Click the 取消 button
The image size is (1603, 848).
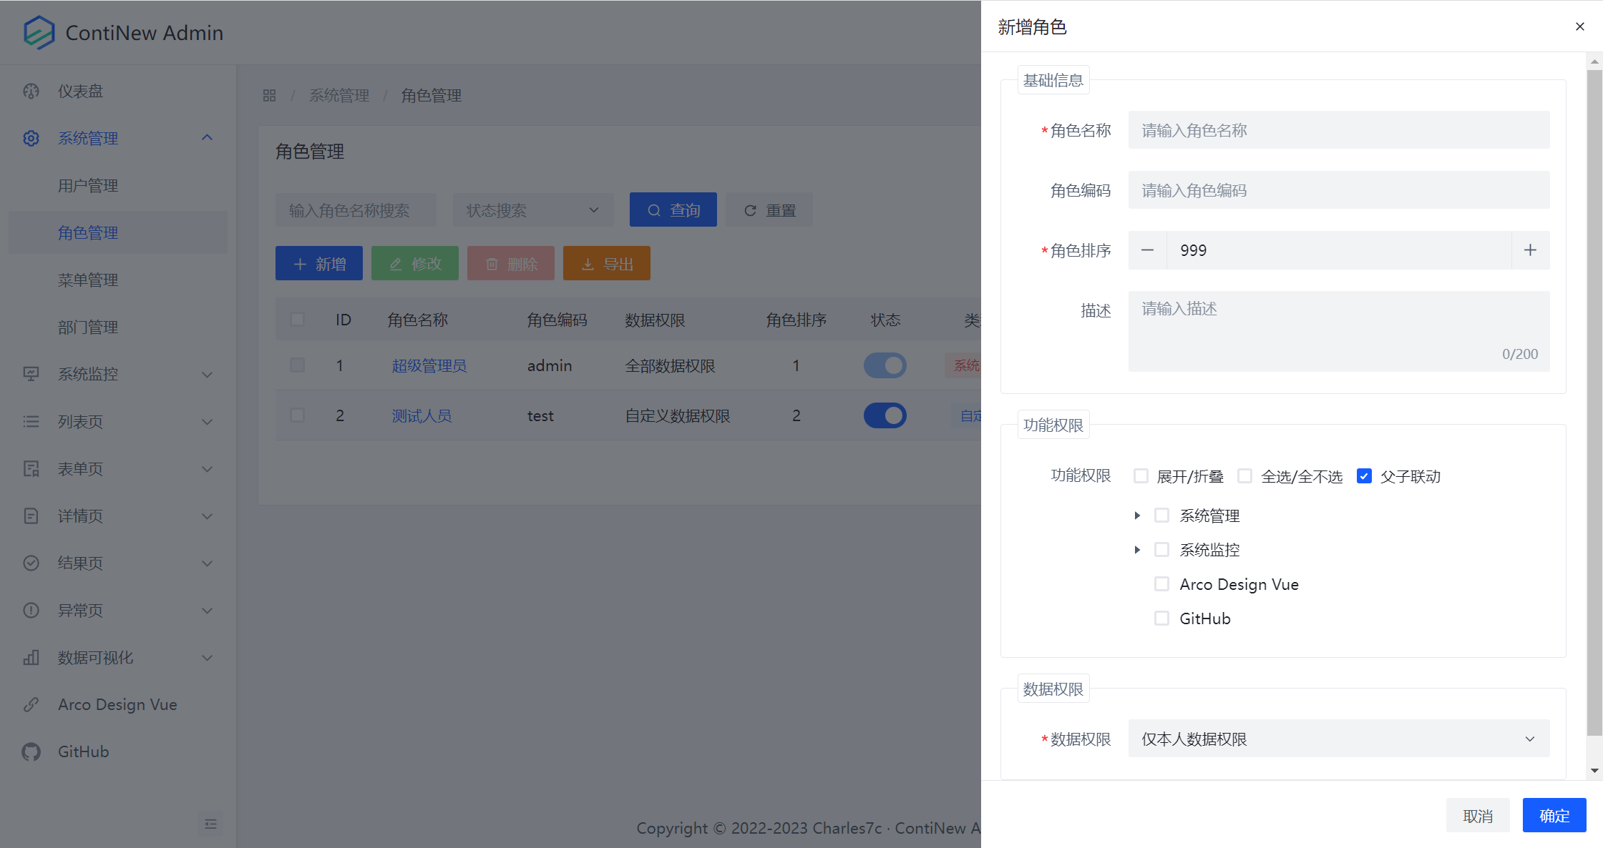pyautogui.click(x=1478, y=815)
